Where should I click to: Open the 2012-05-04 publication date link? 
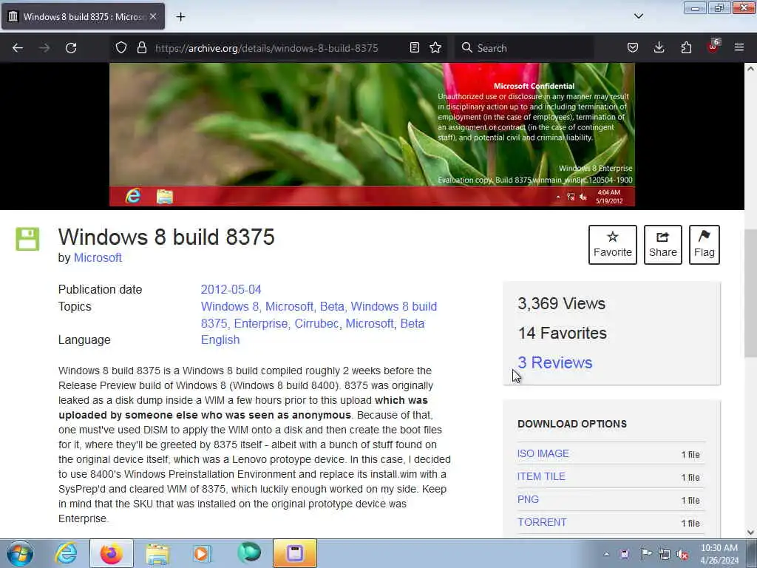tap(231, 289)
